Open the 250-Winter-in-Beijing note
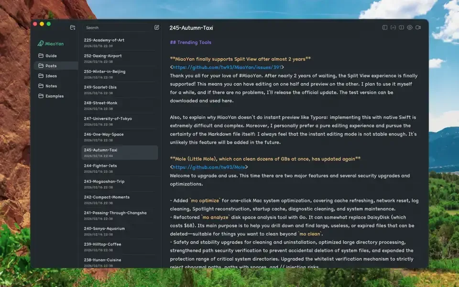This screenshot has width=459, height=287. click(x=120, y=74)
